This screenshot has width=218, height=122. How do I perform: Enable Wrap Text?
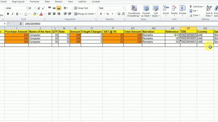(x=81, y=8)
